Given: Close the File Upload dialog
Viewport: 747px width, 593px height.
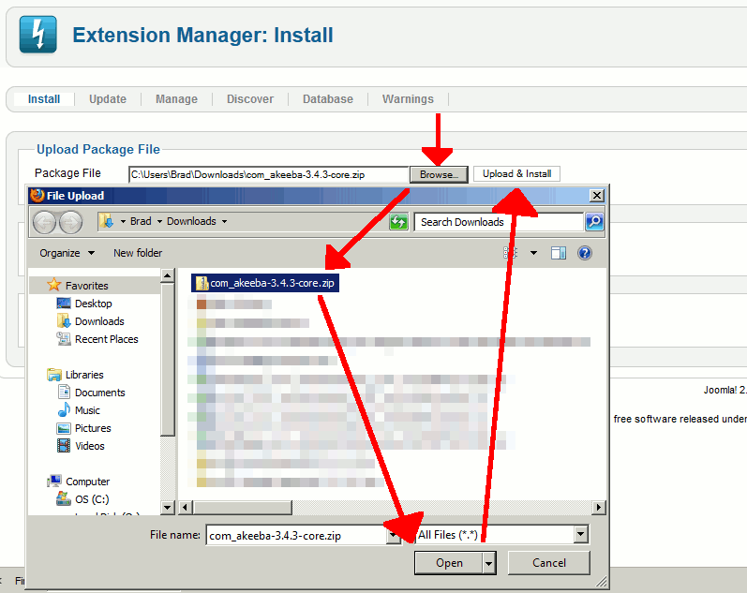Looking at the screenshot, I should [597, 195].
